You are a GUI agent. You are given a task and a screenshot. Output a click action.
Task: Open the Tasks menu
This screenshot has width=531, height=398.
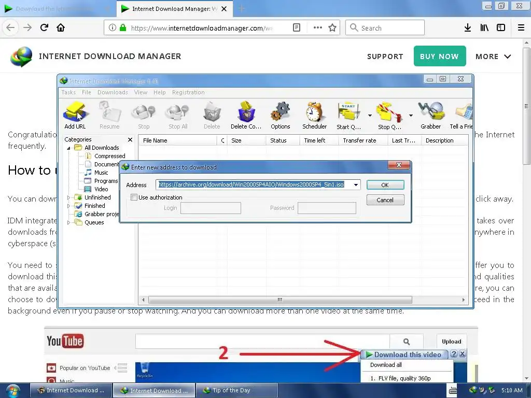pos(68,92)
